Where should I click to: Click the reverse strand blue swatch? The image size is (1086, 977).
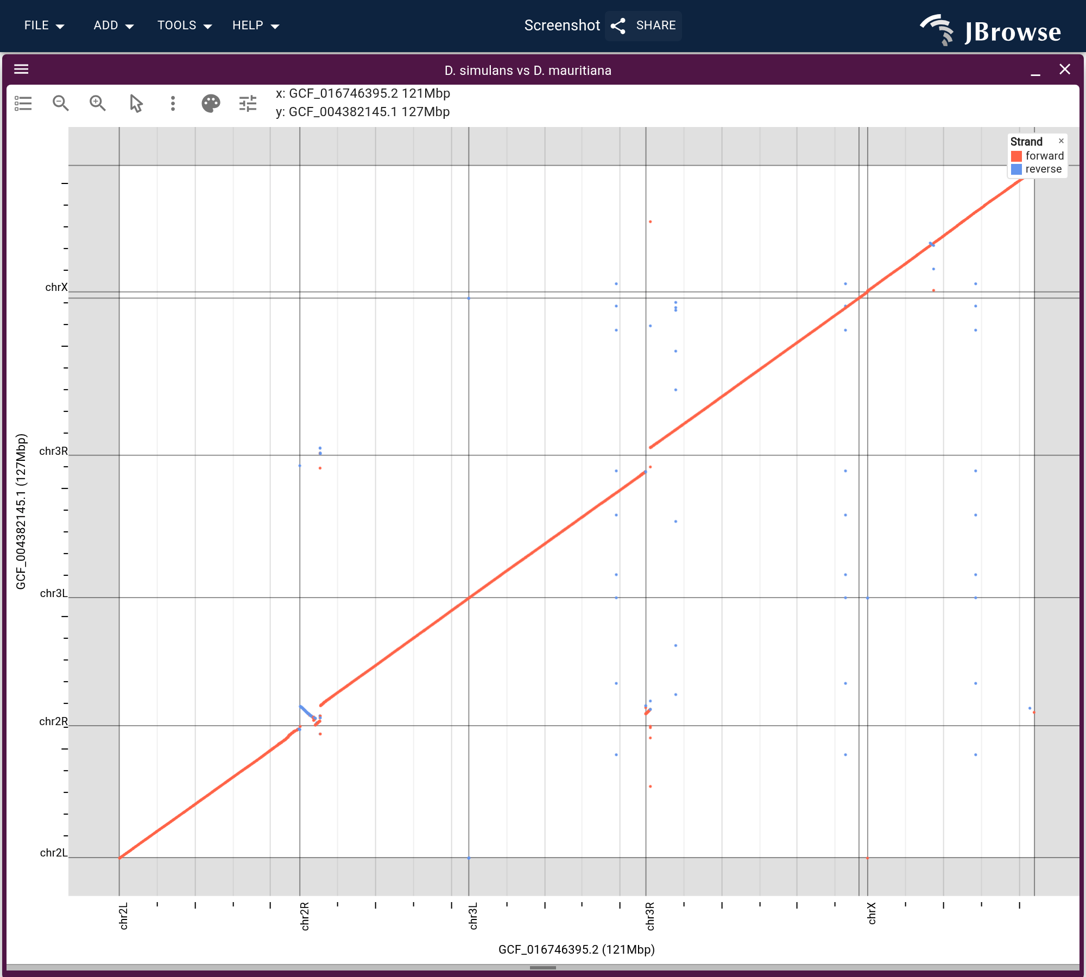pos(1016,169)
